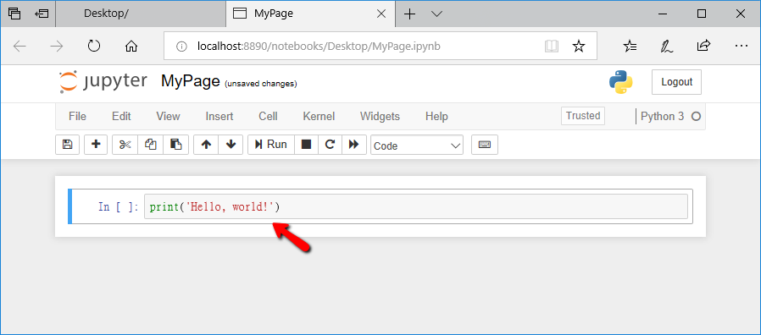Open the Kernel menu

point(319,117)
